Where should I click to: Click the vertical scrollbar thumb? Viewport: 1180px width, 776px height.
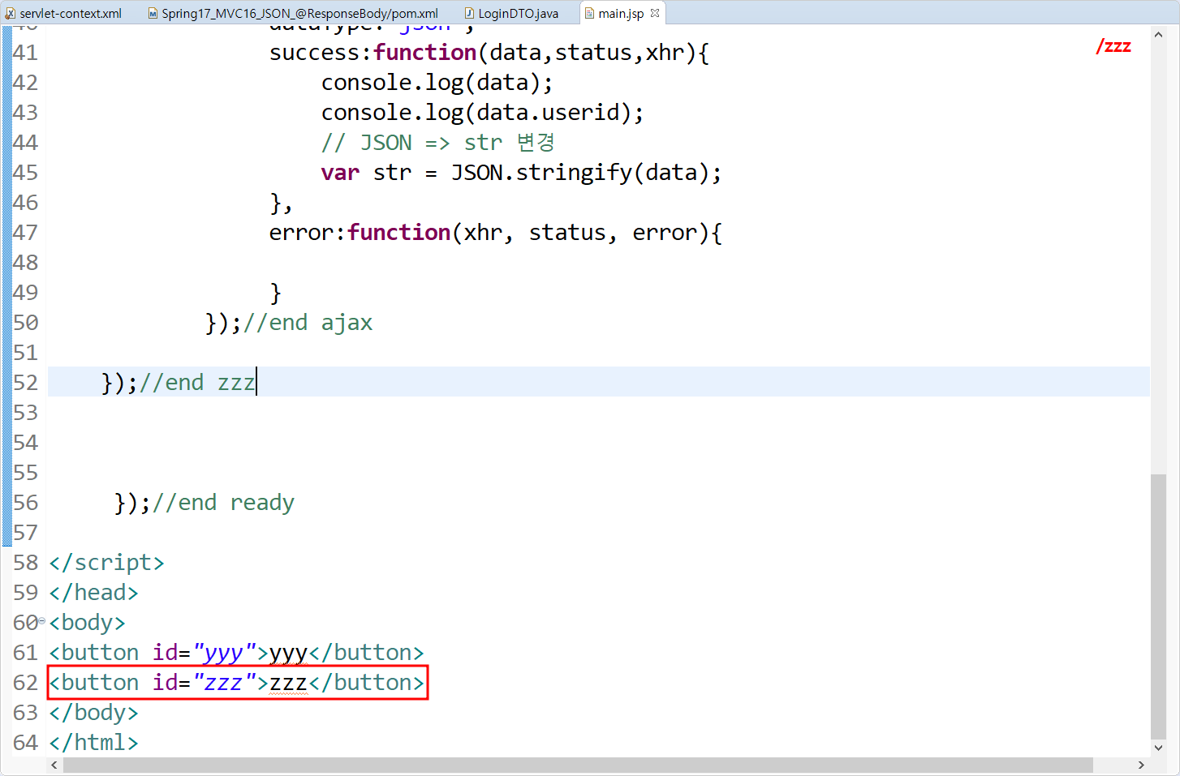pyautogui.click(x=1158, y=606)
